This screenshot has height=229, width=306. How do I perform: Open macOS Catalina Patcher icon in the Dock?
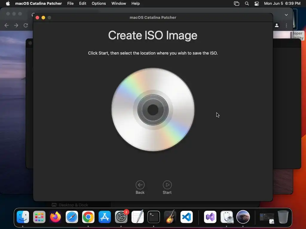(x=243, y=217)
